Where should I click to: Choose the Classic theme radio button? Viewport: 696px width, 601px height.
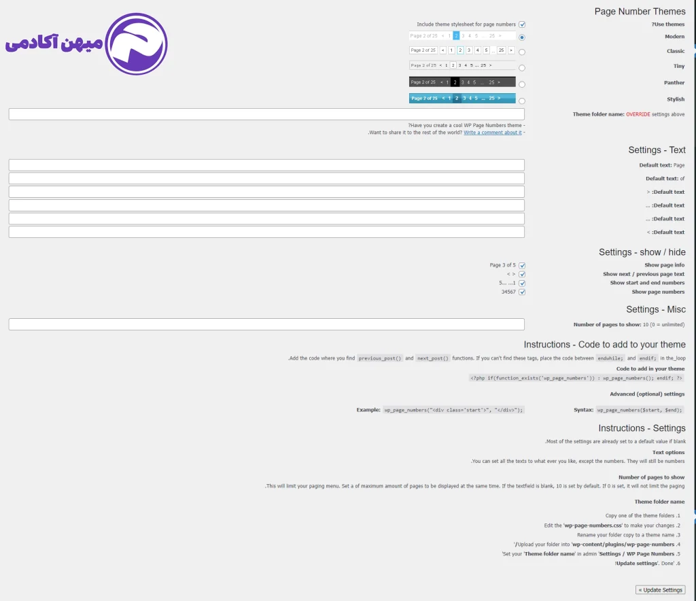click(522, 52)
